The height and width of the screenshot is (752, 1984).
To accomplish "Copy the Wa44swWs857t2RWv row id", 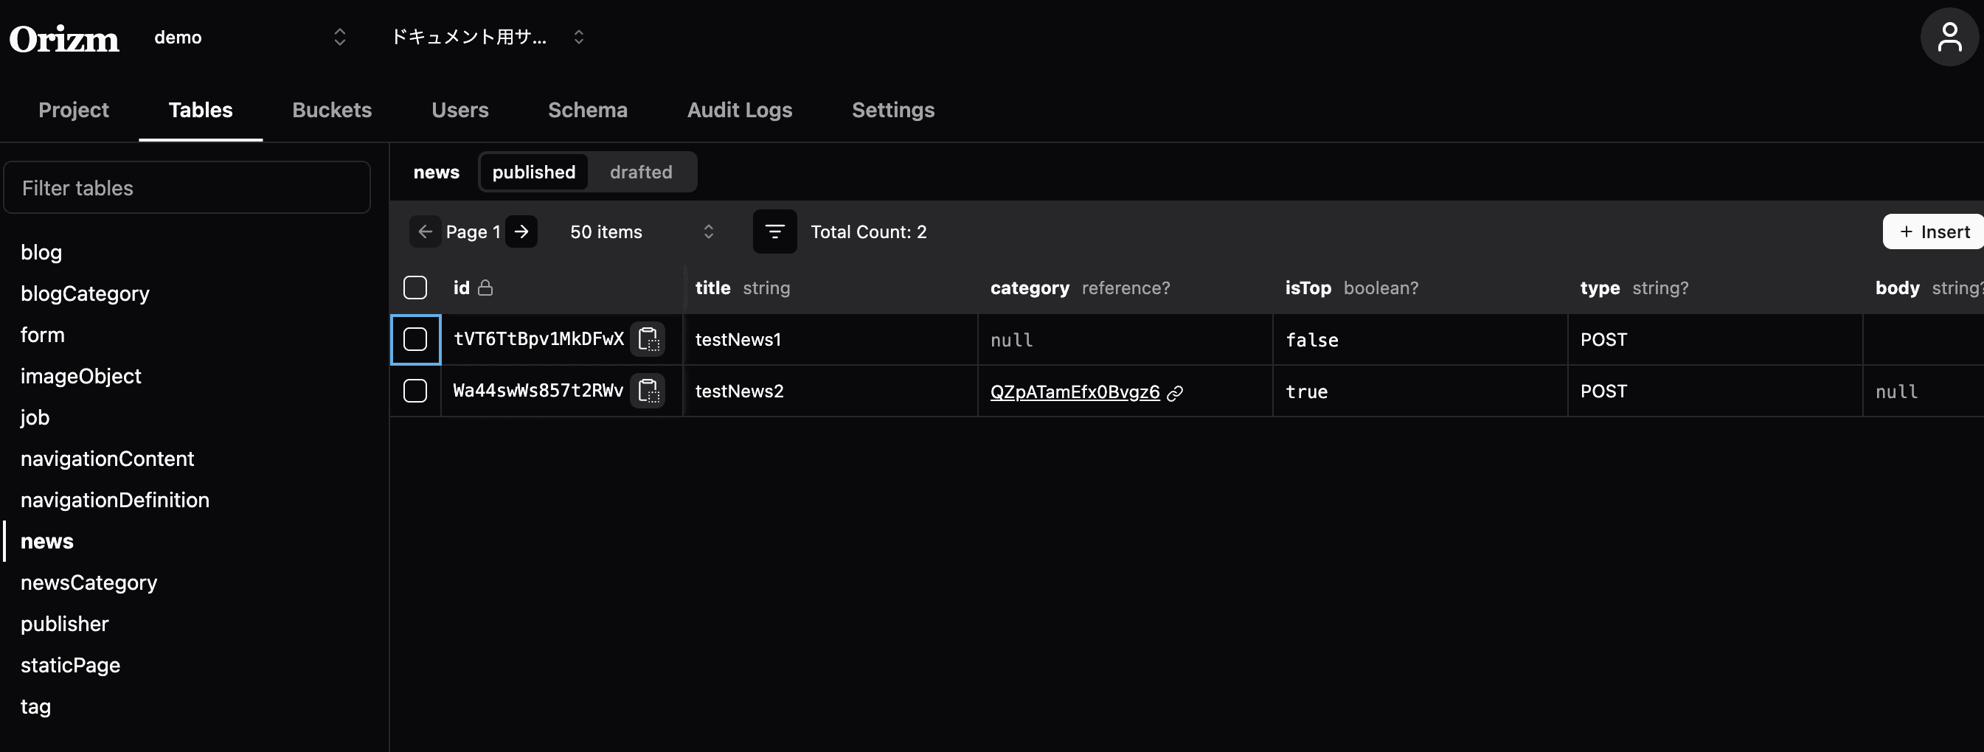I will (648, 391).
